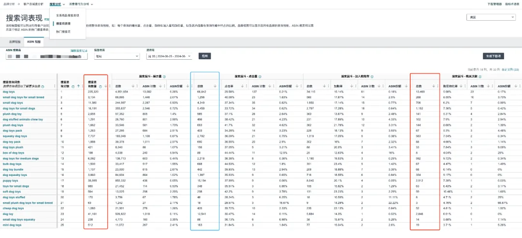The image size is (522, 238).
Task: Open help icon next to 搜索查询数量
Action: coord(100,86)
